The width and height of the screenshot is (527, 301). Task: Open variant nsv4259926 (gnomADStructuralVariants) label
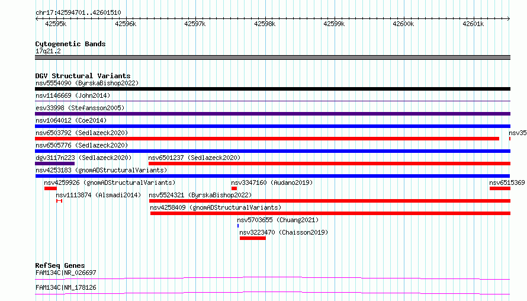click(x=110, y=182)
